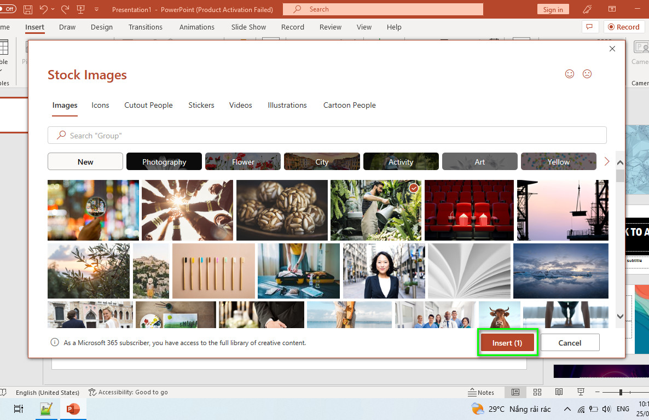
Task: Select the hands circle sunlight image
Action: click(x=187, y=210)
